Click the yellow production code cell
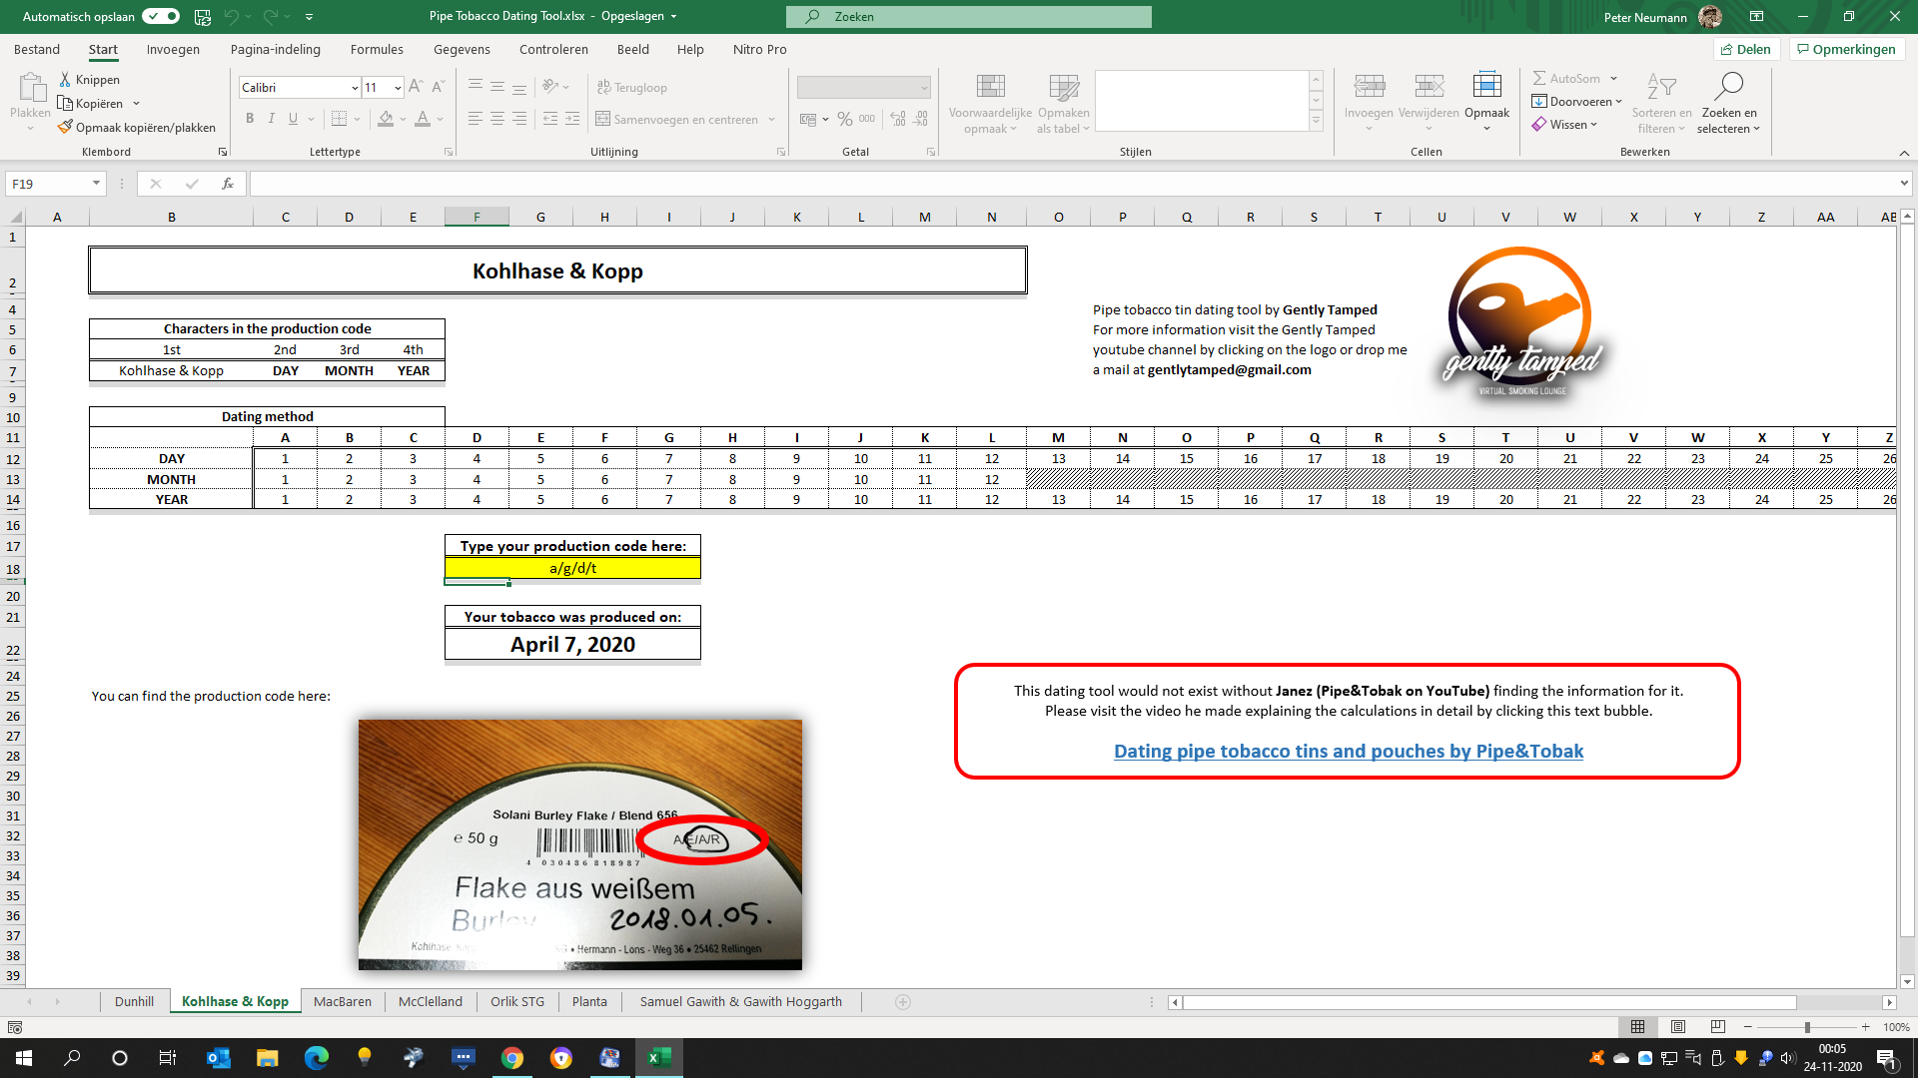Screen dimensions: 1918x1078 tap(572, 568)
